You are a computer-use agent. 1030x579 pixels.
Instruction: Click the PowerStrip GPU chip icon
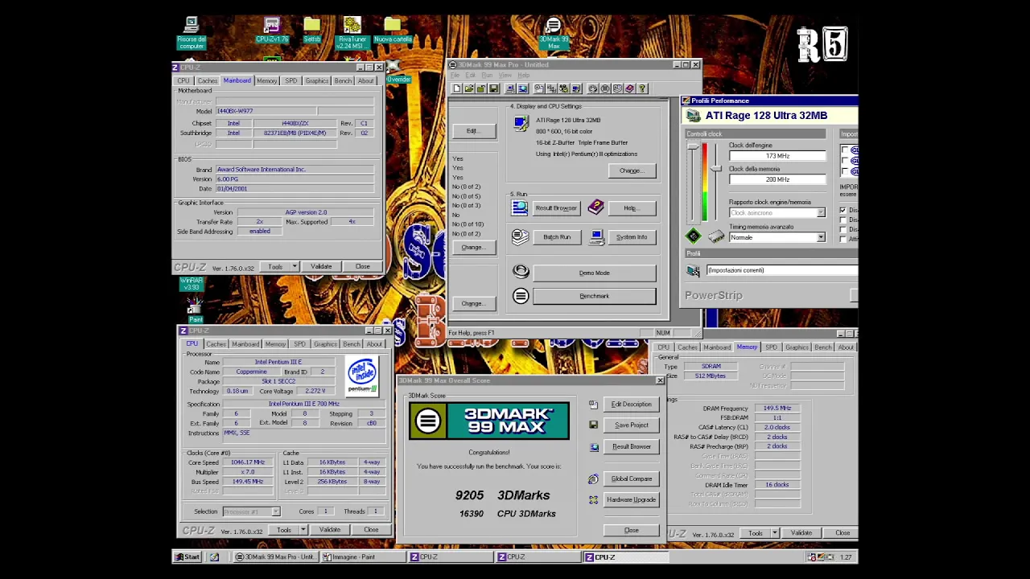coord(693,236)
